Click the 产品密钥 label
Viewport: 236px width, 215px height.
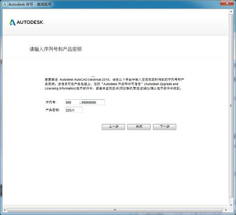[53, 110]
